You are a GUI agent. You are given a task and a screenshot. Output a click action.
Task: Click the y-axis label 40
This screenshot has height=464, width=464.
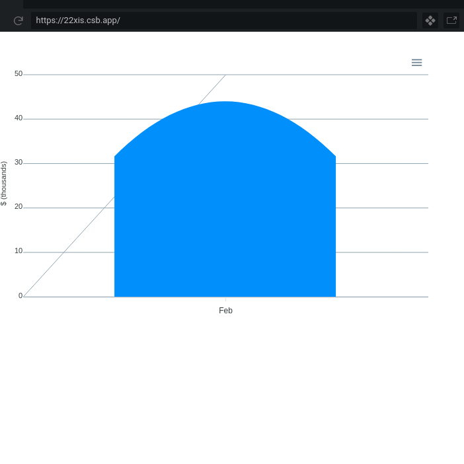pyautogui.click(x=19, y=118)
